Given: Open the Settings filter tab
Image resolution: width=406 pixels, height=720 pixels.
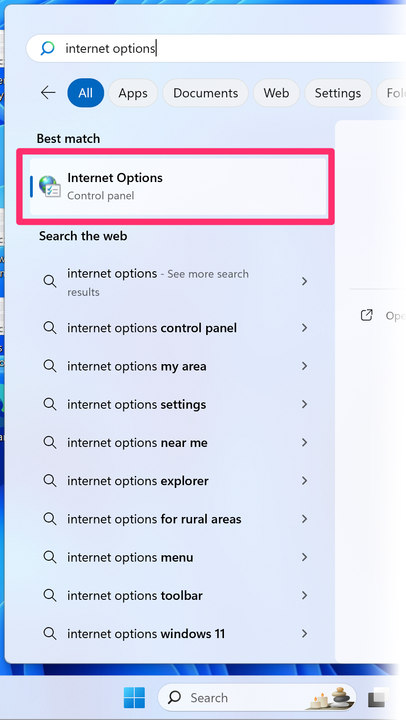Looking at the screenshot, I should pyautogui.click(x=338, y=93).
